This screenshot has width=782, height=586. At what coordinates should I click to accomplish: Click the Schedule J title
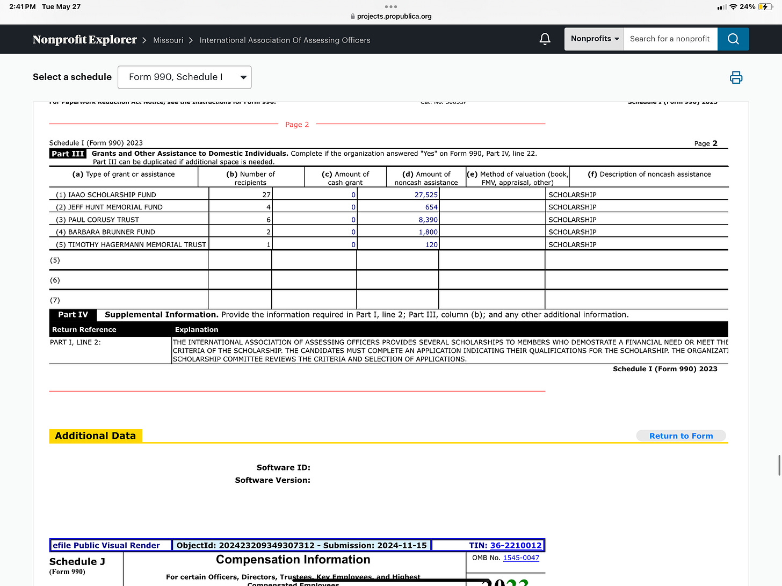[x=77, y=561]
